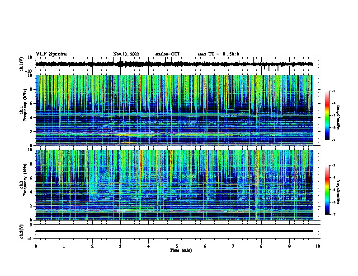358x276 pixels.
Task: Click the 'ch.1(V)' waveform axis label
Action: point(22,64)
